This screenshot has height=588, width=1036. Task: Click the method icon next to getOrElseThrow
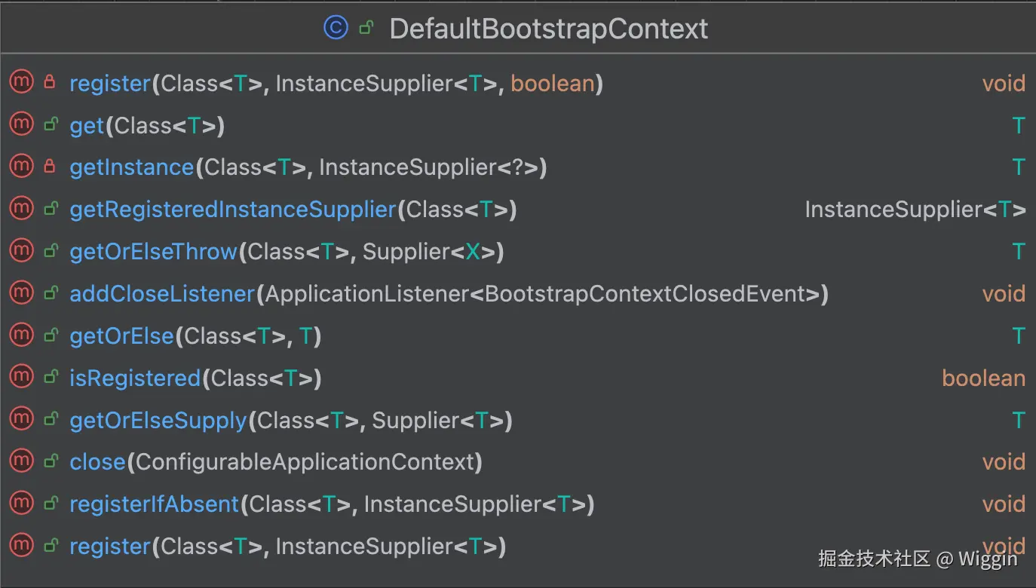[21, 250]
